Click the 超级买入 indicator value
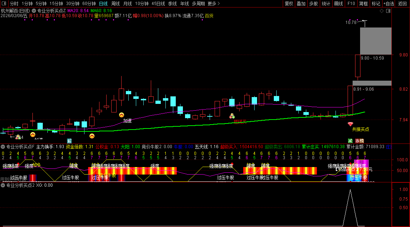This screenshot has width=410, height=227. pos(242,147)
